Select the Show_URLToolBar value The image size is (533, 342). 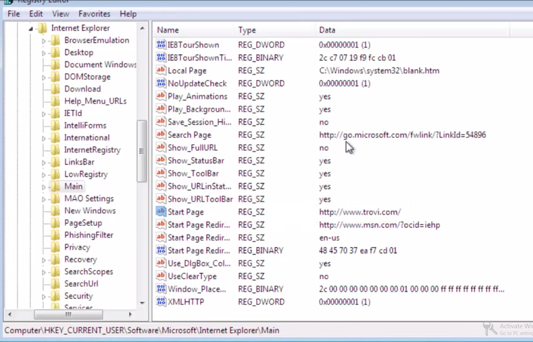[200, 199]
